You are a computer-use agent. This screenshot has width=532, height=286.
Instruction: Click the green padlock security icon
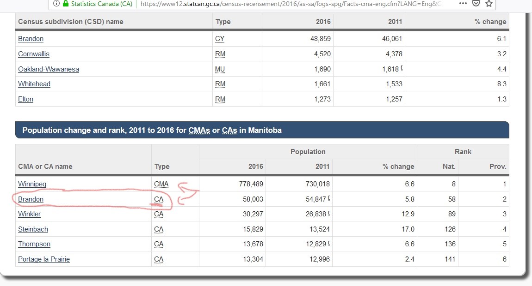65,4
